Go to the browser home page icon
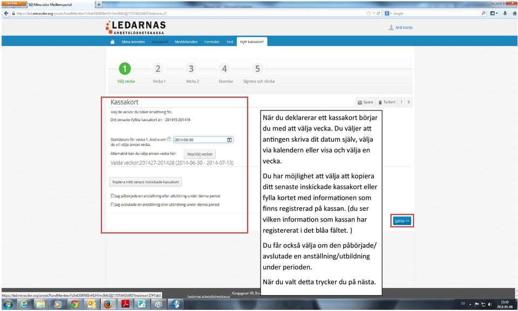Screen dimensions: 518x311 [514, 13]
